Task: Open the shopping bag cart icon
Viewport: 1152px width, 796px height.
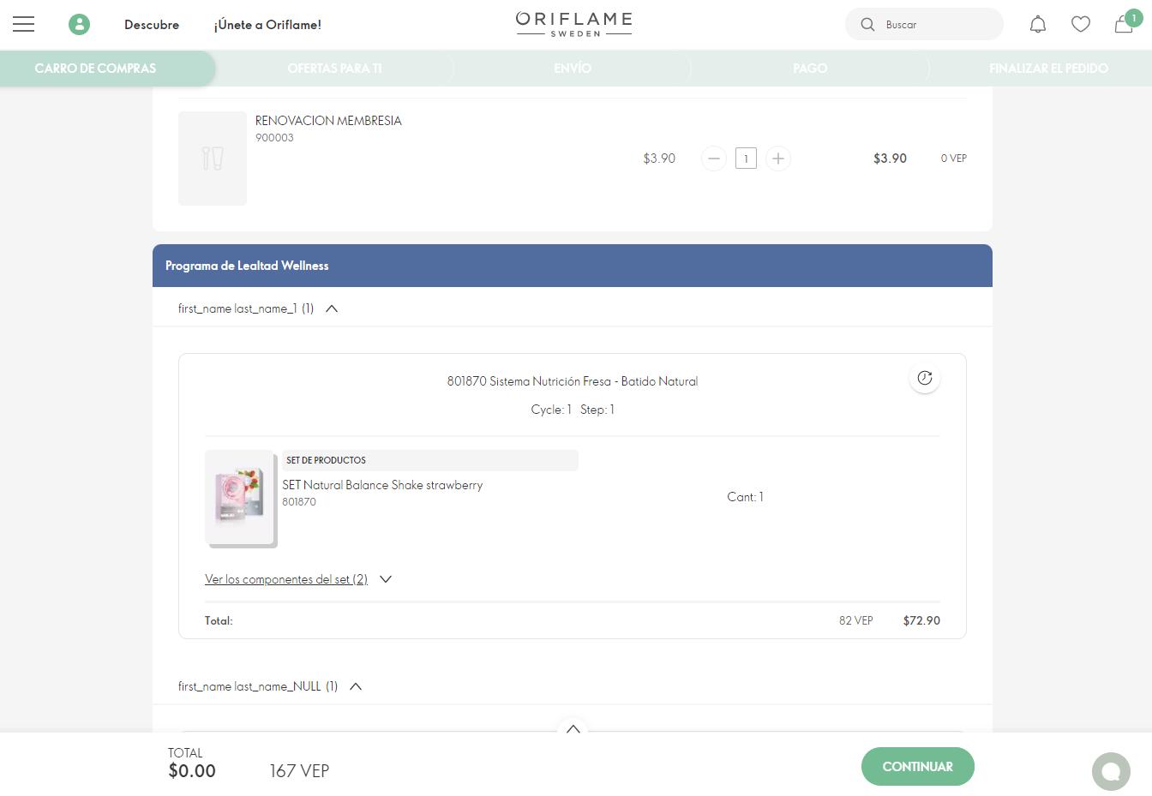Action: (1124, 25)
